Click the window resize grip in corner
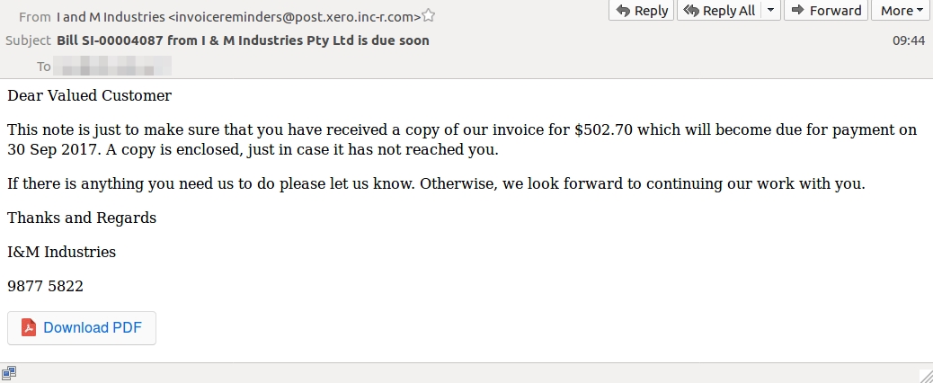Screen dimensions: 933x383 pyautogui.click(x=926, y=376)
